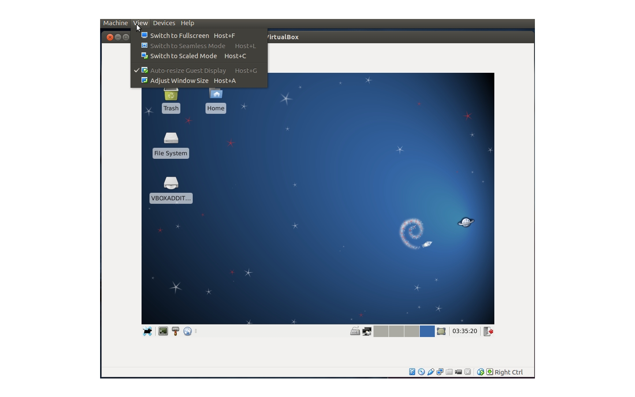Screen dimensions: 635x397
Task: Open the Help menu
Action: coord(187,23)
